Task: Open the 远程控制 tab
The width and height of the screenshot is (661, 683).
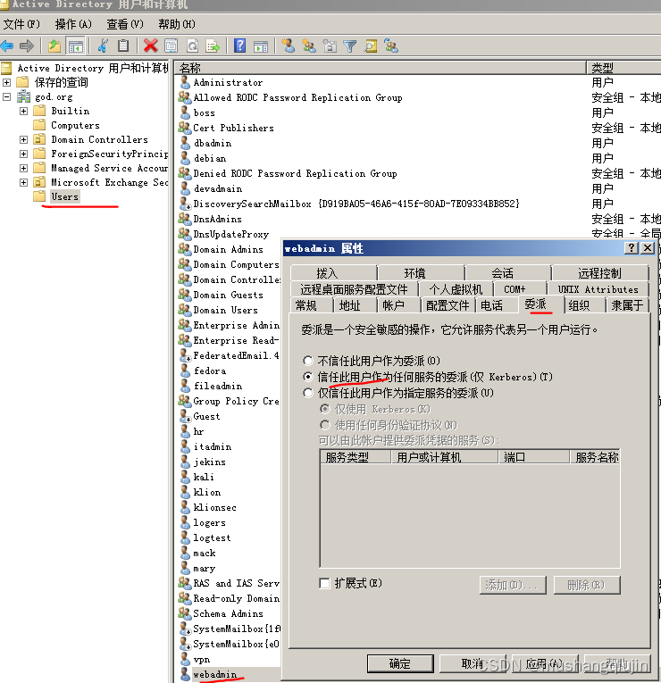Action: (x=599, y=273)
